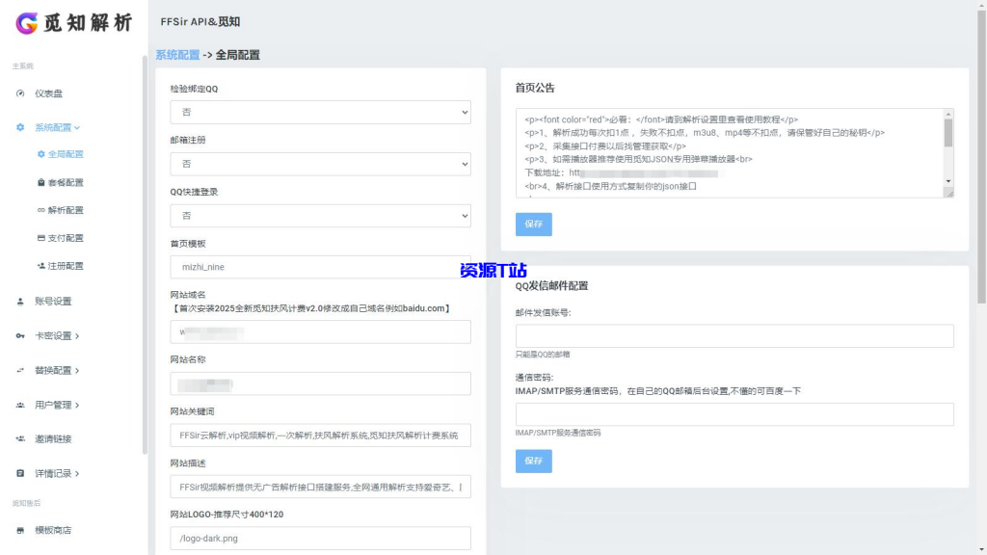This screenshot has width=987, height=555.
Task: Click the 支付配置 payment icon
Action: 40,238
